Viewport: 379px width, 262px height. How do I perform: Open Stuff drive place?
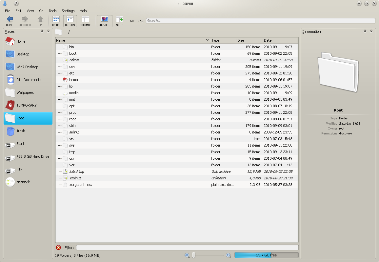[x=28, y=144]
